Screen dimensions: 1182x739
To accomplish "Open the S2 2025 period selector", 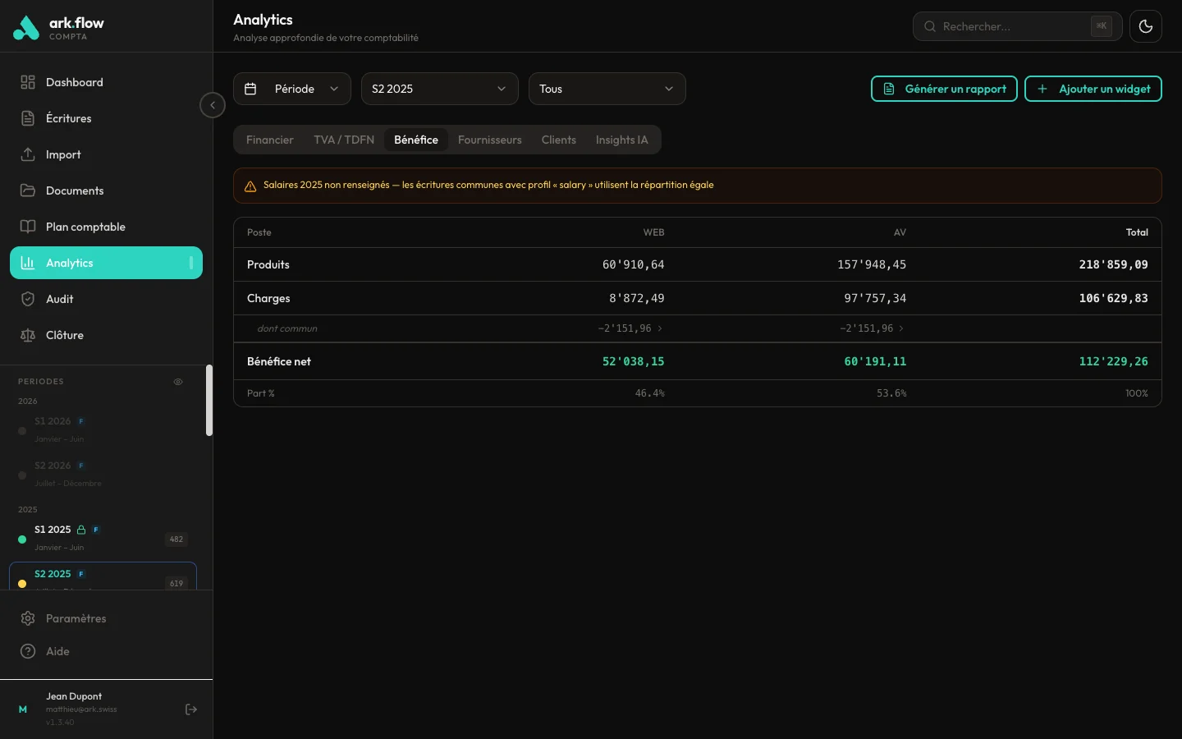I will point(439,89).
